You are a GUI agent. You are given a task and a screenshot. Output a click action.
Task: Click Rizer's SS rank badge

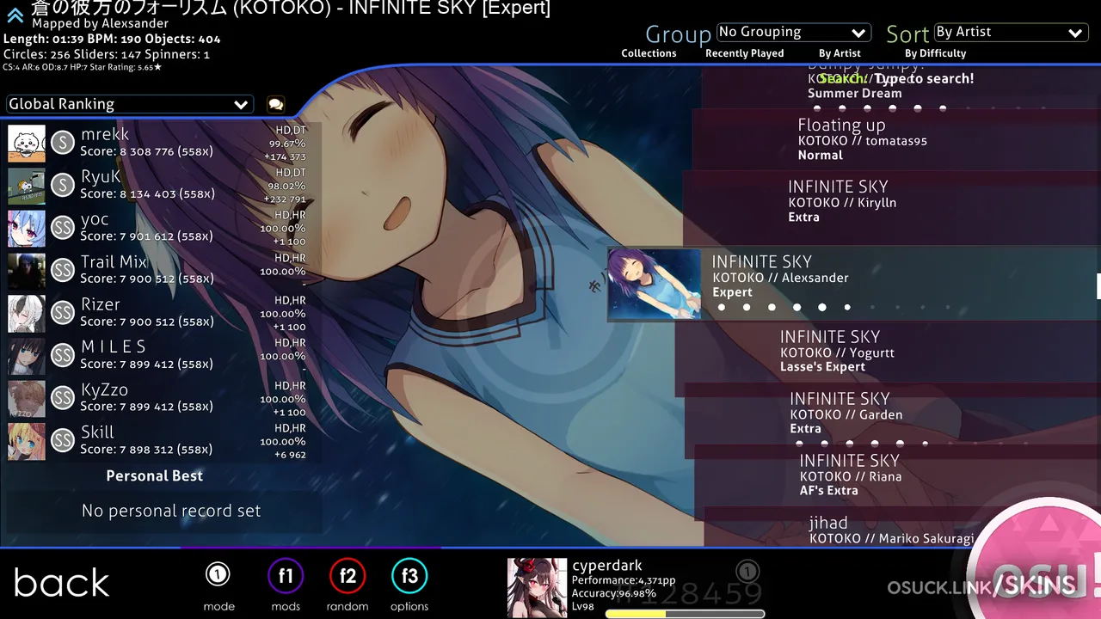pyautogui.click(x=63, y=312)
